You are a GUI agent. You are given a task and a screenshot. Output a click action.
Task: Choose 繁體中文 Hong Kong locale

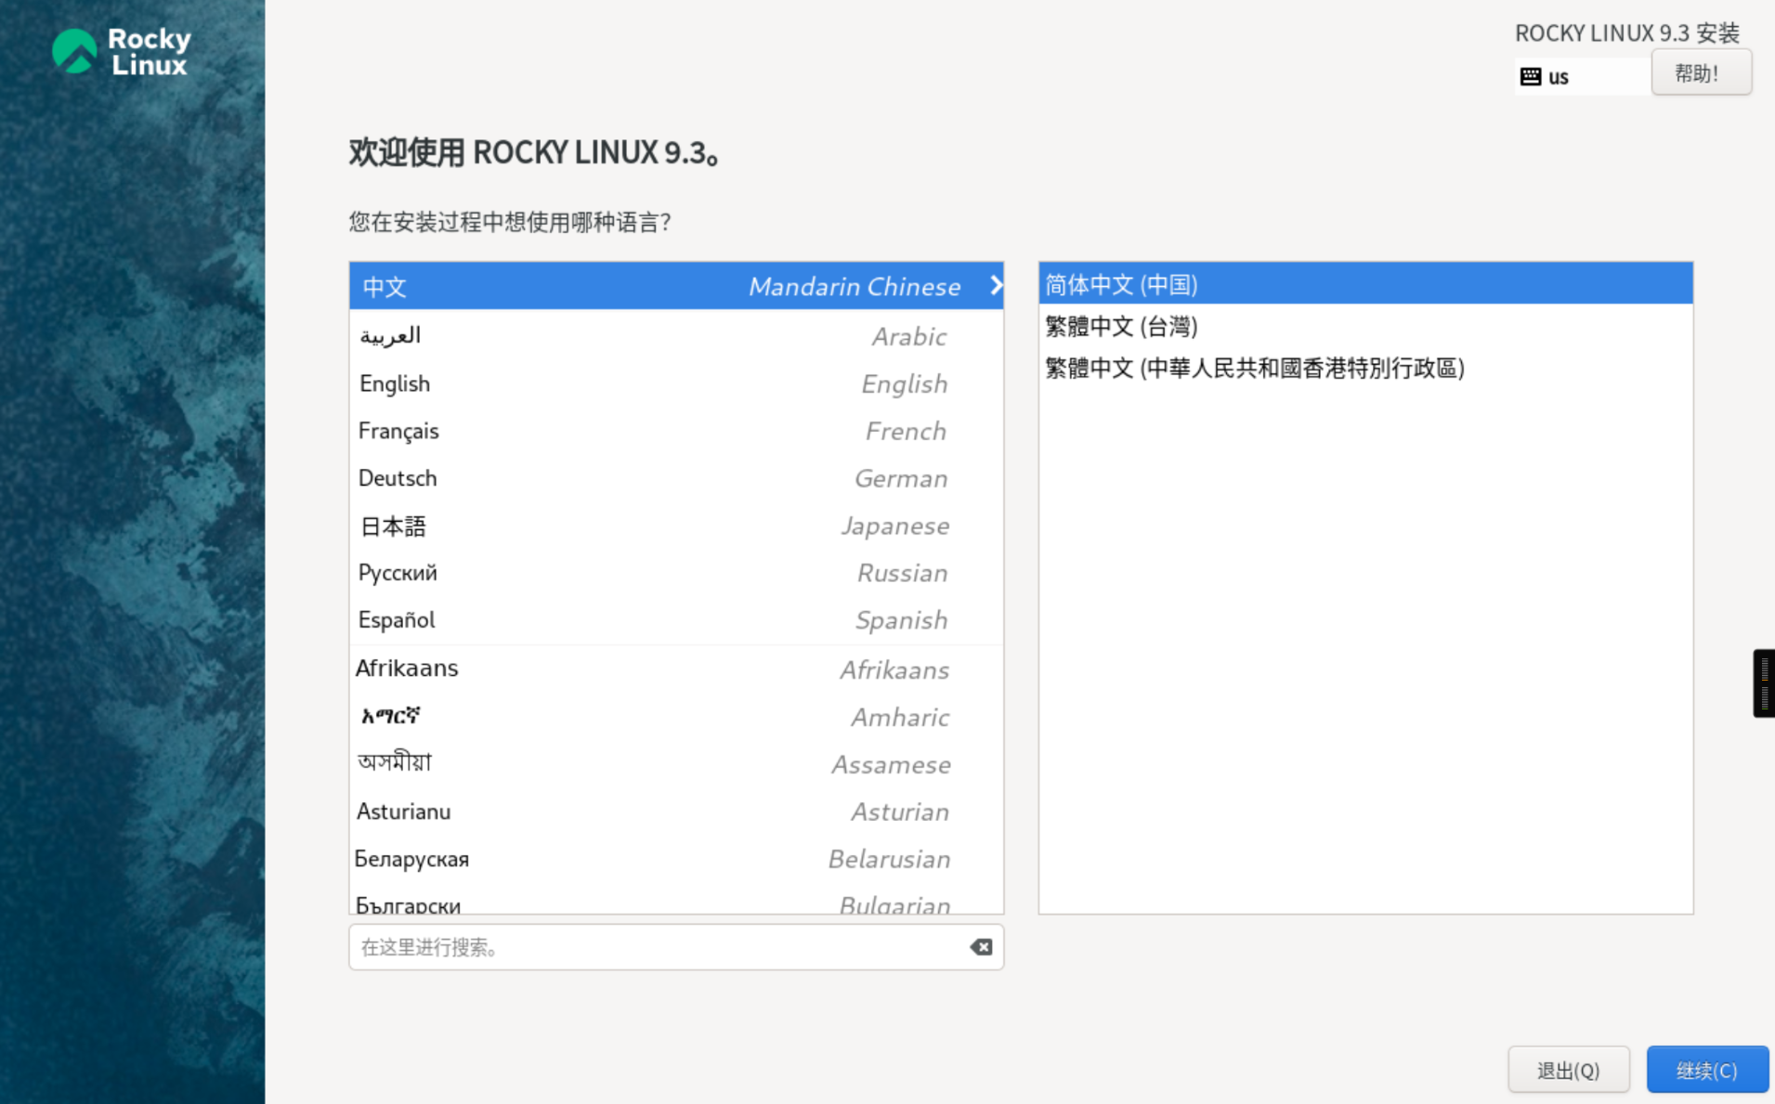(1365, 368)
